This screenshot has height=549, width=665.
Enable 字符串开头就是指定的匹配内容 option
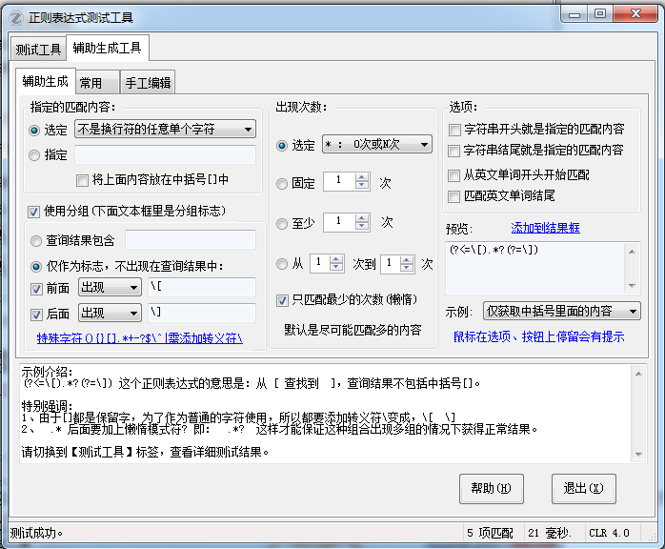point(454,130)
